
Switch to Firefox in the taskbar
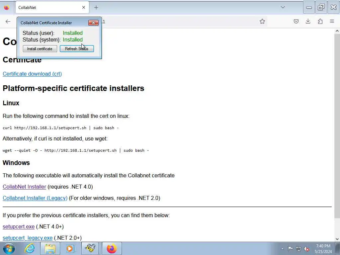pos(112,248)
